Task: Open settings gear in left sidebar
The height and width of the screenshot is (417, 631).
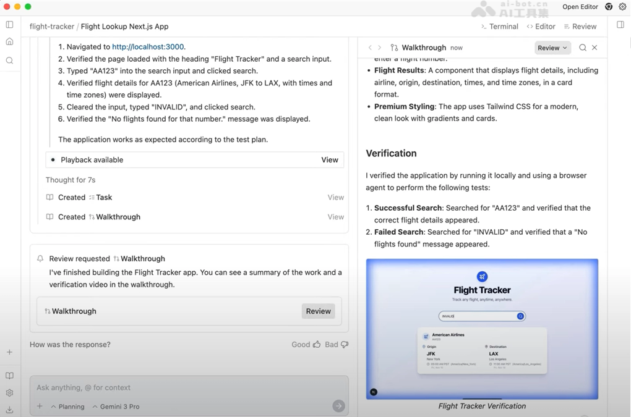Action: coord(9,393)
